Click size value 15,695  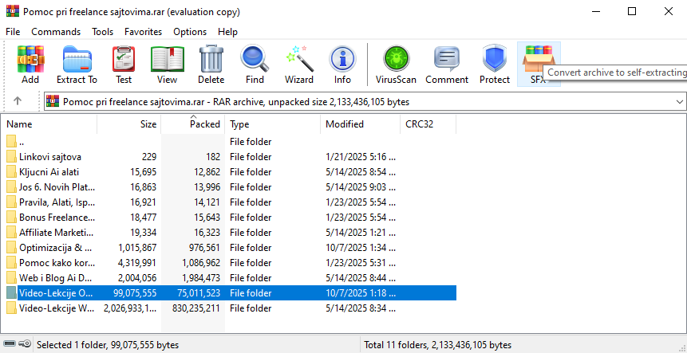pyautogui.click(x=144, y=172)
